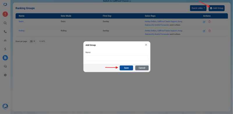Open Ashley DeBon in Static row
The height and width of the screenshot is (114, 233).
(151, 21)
